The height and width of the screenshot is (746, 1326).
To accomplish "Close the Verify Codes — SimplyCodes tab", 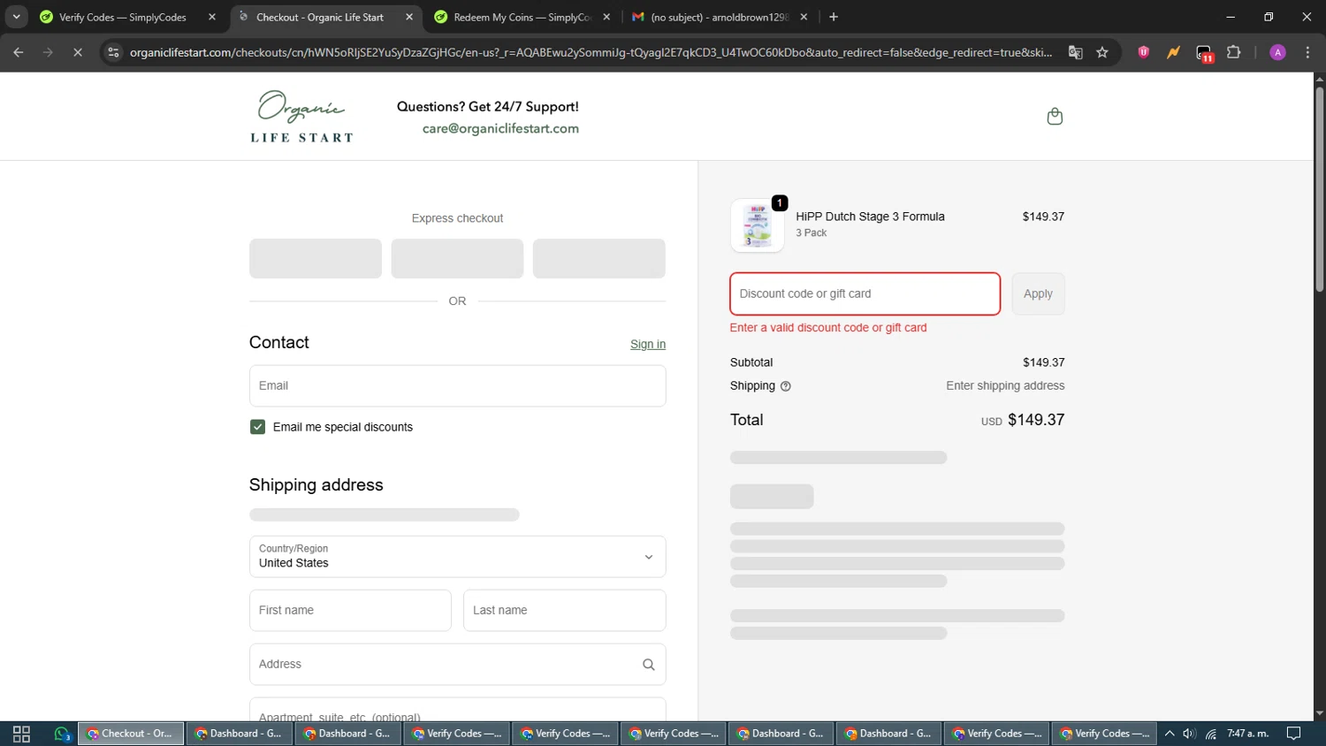I will pos(212,17).
